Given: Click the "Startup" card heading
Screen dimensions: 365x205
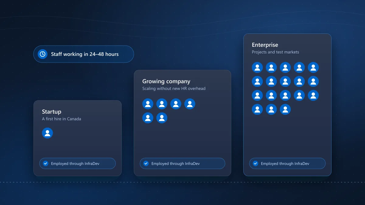Looking at the screenshot, I should (52, 112).
